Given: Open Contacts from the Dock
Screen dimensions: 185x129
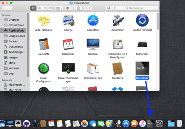Looking at the screenshot, I should [x=43, y=124].
